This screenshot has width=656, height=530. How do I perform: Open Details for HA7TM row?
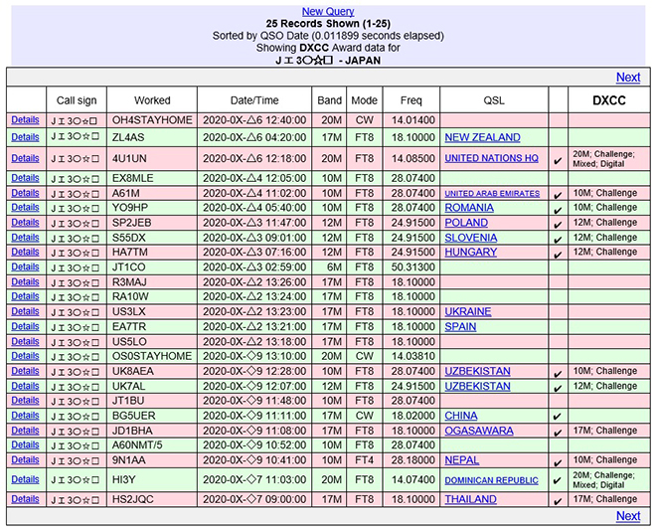click(x=25, y=252)
